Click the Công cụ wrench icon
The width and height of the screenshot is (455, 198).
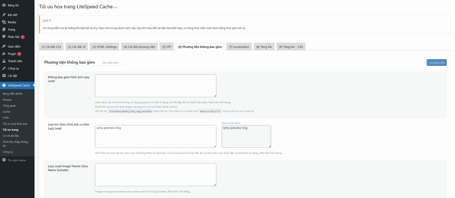pyautogui.click(x=4, y=68)
